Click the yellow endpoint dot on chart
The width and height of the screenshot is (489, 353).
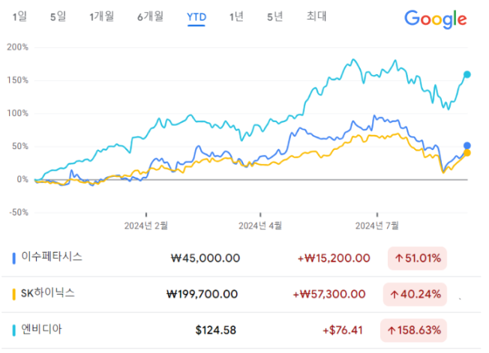466,153
